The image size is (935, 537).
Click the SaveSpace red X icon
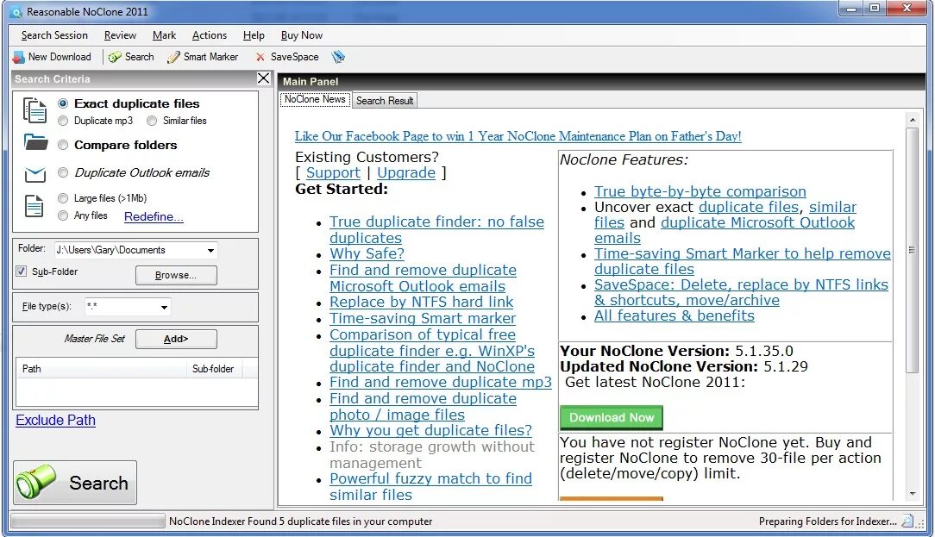click(x=260, y=57)
